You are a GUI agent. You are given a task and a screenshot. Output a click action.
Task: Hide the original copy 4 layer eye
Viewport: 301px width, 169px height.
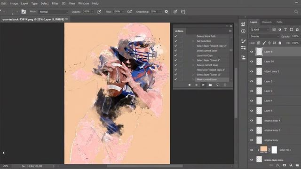point(252,121)
